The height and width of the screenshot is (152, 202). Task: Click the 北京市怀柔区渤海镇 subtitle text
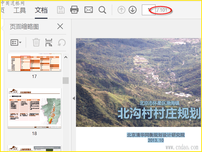[160, 103]
